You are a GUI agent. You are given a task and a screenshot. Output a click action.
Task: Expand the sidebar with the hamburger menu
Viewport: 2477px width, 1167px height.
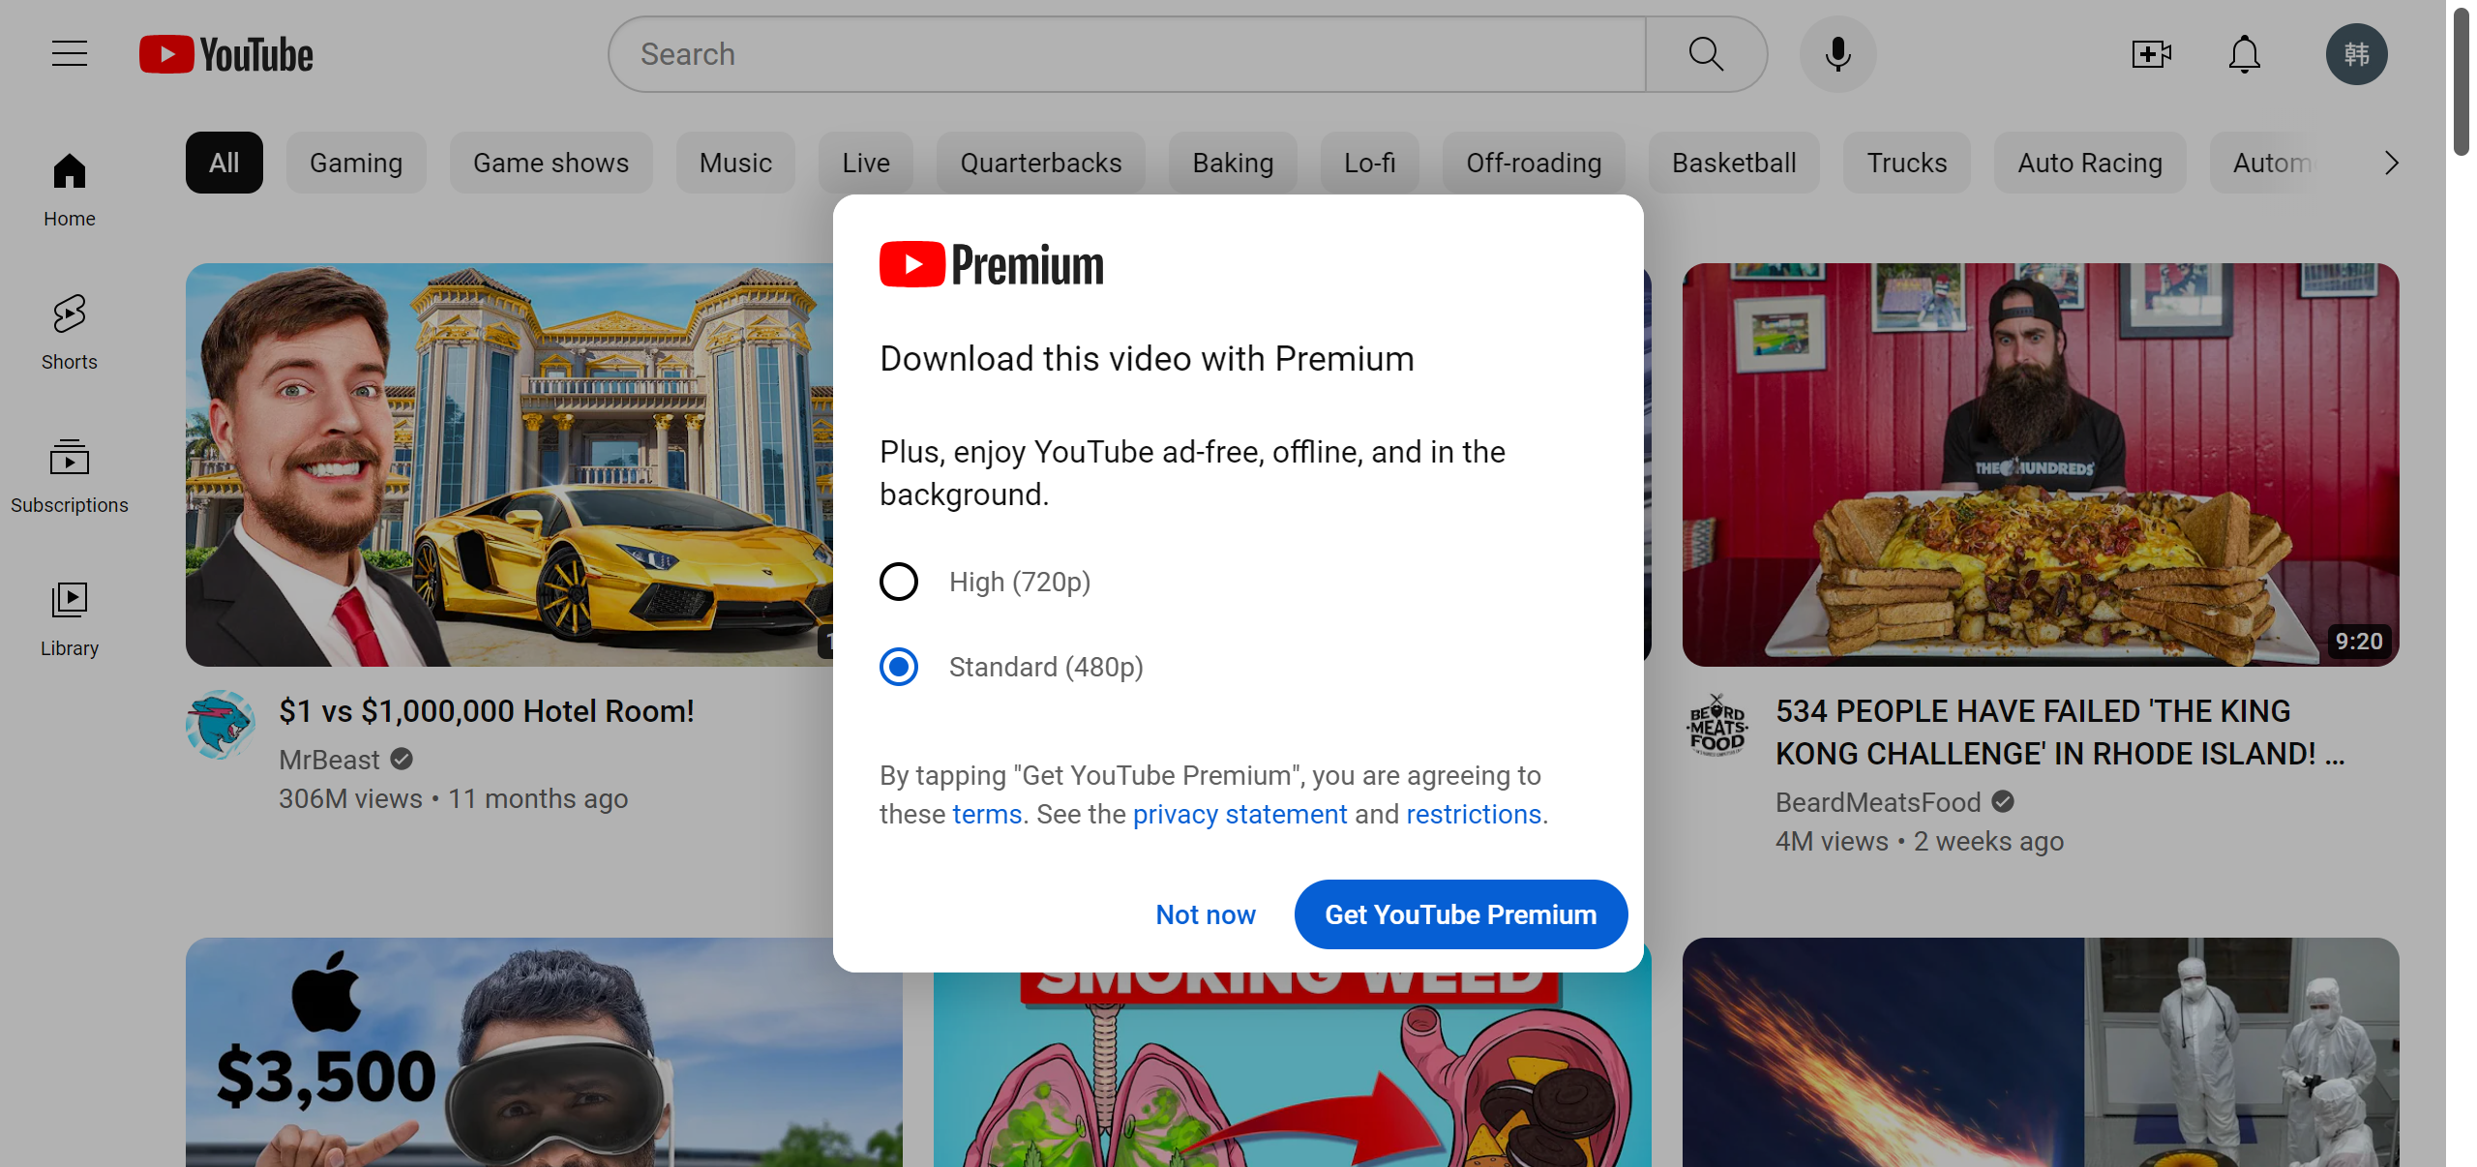(69, 53)
